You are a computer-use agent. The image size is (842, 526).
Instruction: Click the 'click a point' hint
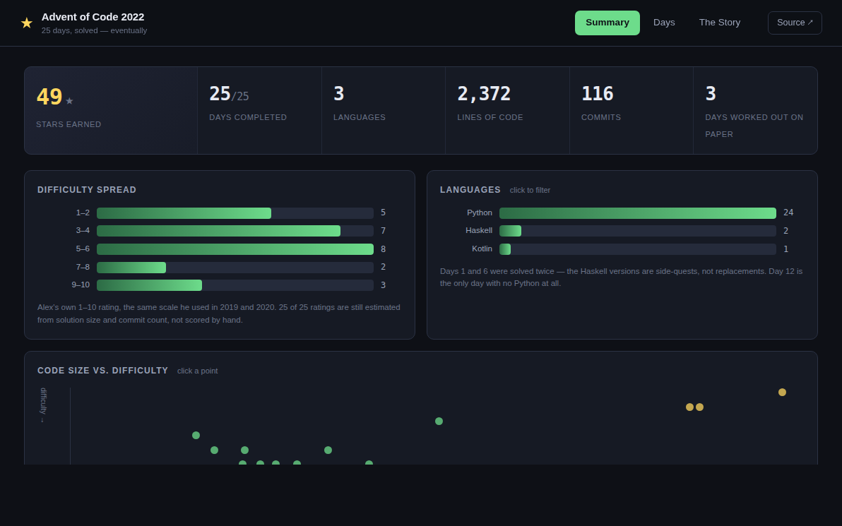[x=198, y=371]
